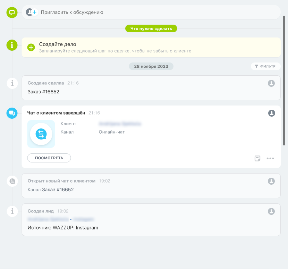The image size is (288, 269).
Task: Click the Что нужно сделать section label
Action: pyautogui.click(x=151, y=28)
